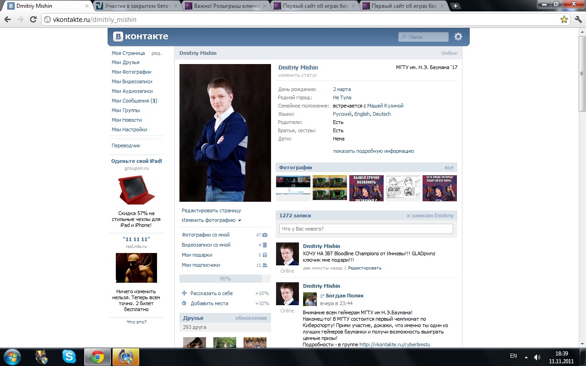This screenshot has width=586, height=366.
Task: Click the 'Редактировать страницу' link
Action: [211, 210]
